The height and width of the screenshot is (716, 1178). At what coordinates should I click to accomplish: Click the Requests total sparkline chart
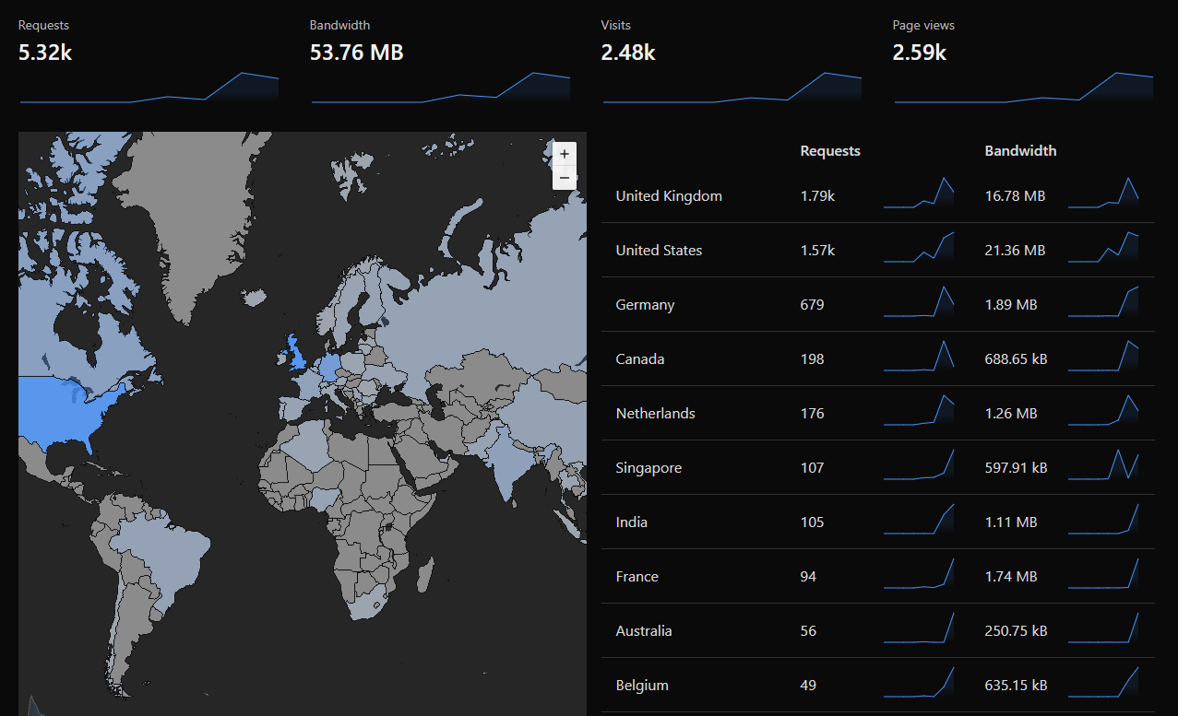click(x=149, y=87)
